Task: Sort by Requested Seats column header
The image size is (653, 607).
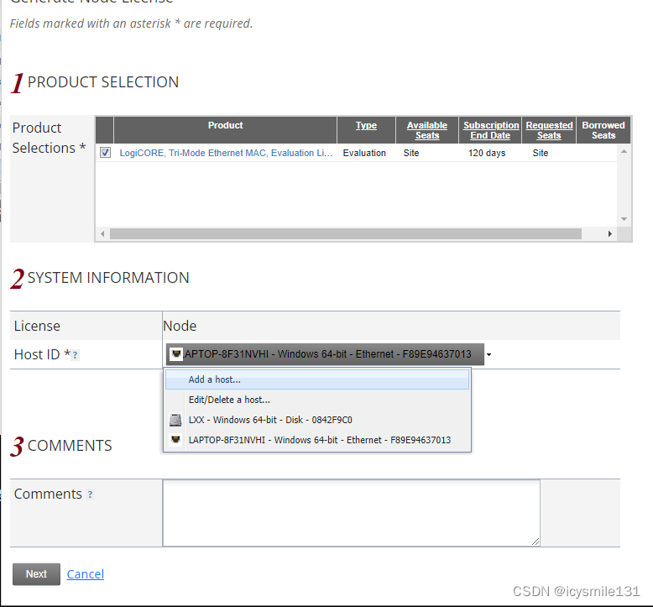Action: tap(549, 130)
